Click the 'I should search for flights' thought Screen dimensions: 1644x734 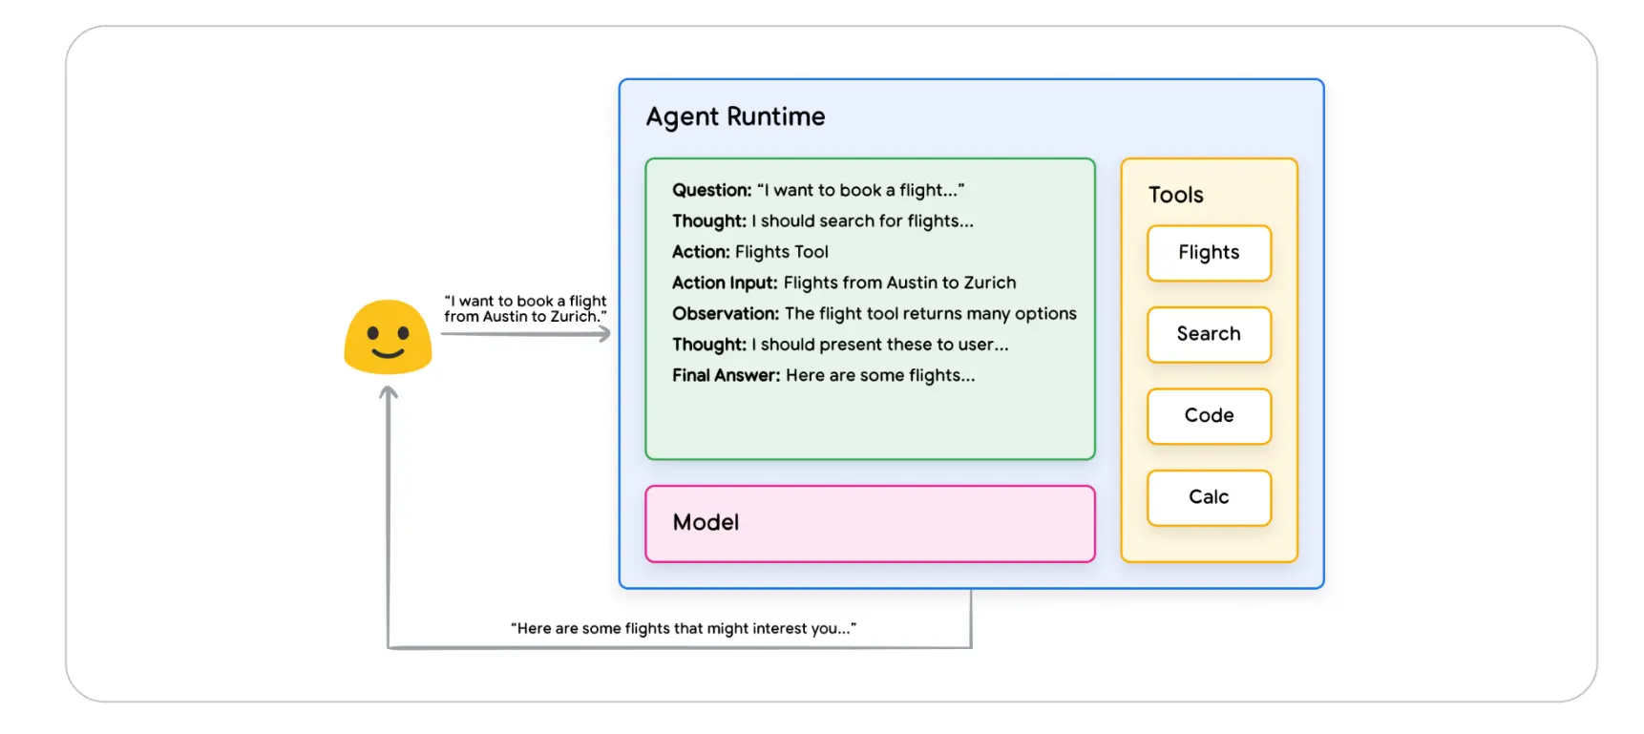pyautogui.click(x=822, y=220)
